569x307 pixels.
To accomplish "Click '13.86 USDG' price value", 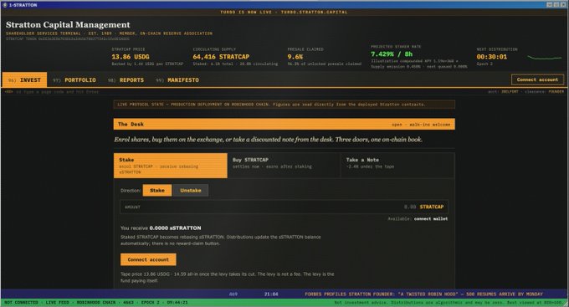I will (x=131, y=57).
